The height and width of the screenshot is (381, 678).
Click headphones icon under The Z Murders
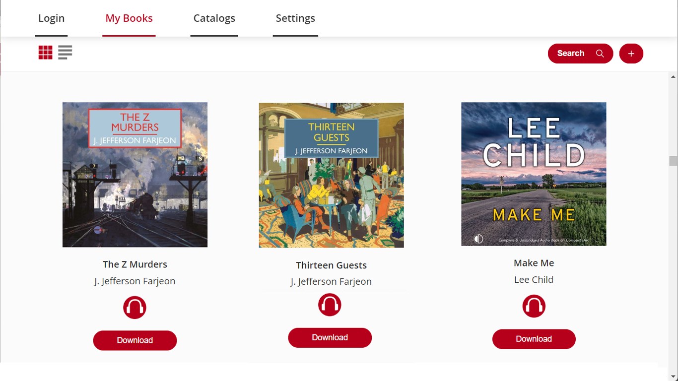point(135,308)
